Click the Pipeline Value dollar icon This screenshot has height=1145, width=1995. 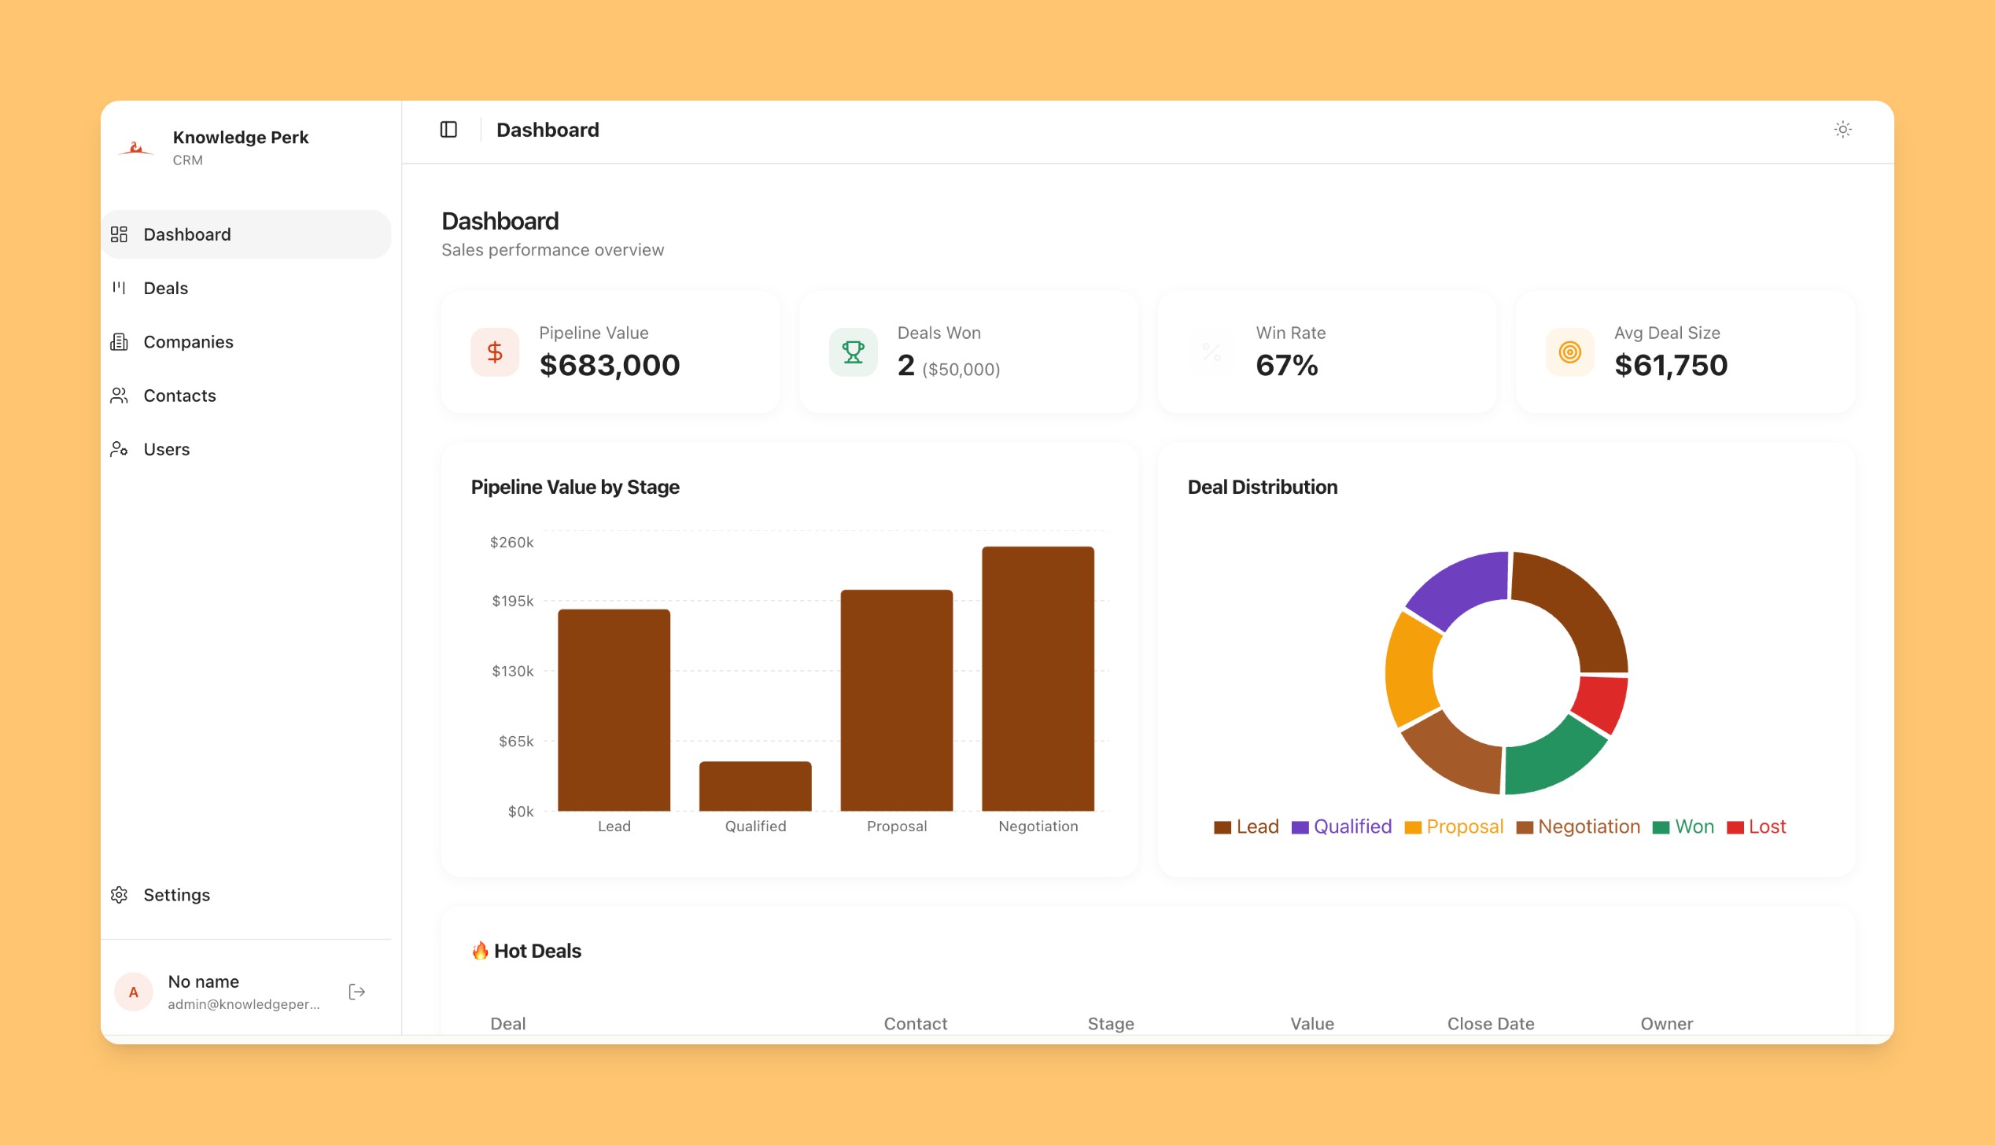(495, 352)
